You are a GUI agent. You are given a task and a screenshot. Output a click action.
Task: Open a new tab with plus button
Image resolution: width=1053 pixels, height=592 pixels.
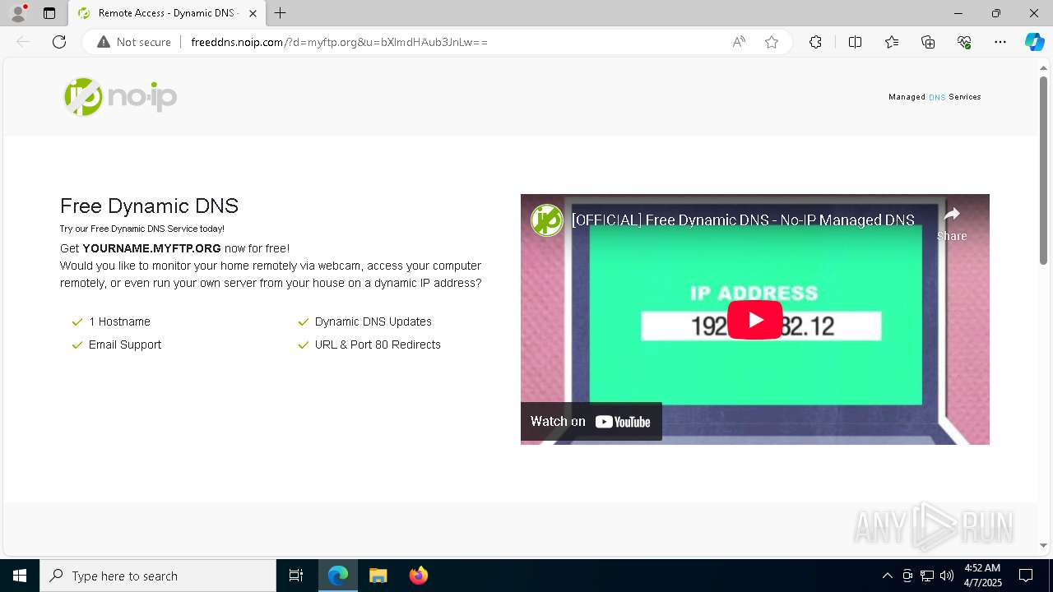pyautogui.click(x=281, y=13)
